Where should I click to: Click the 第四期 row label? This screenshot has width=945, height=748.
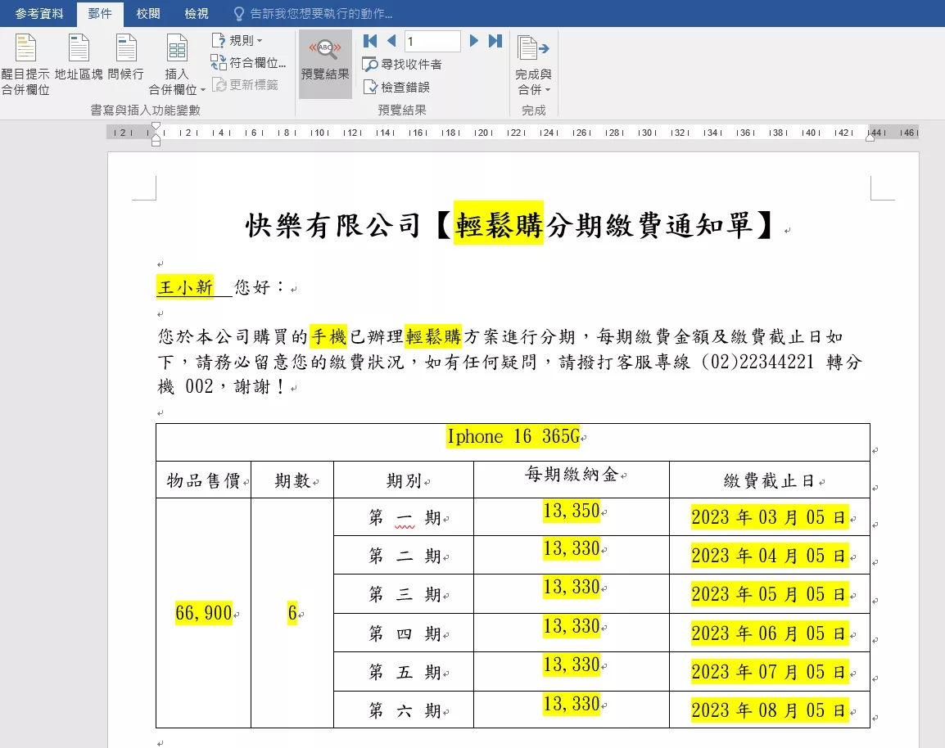click(x=405, y=633)
